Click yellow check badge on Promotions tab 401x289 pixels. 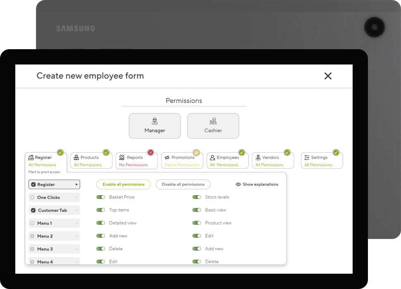196,153
